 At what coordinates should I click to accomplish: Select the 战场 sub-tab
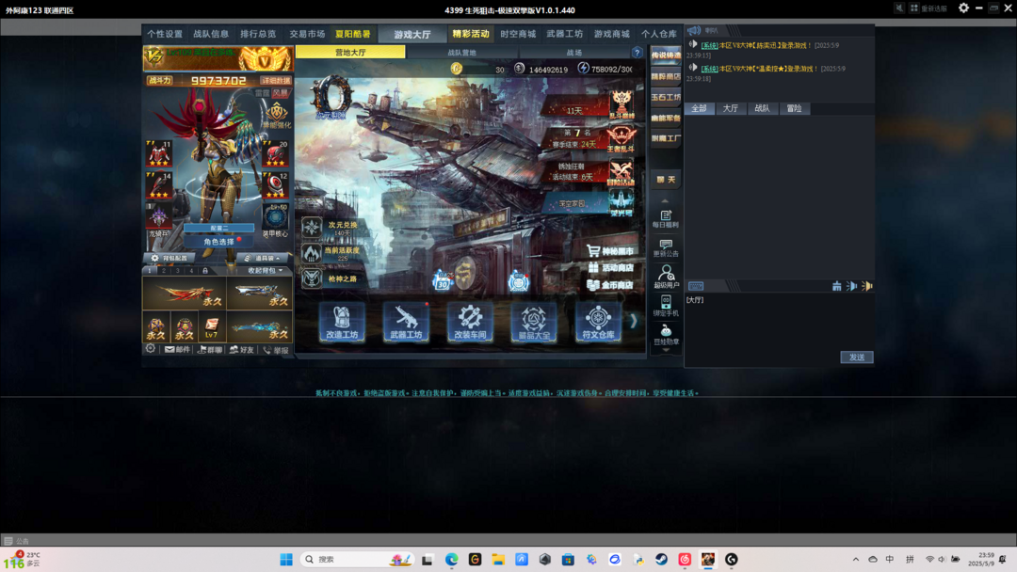[x=574, y=53]
